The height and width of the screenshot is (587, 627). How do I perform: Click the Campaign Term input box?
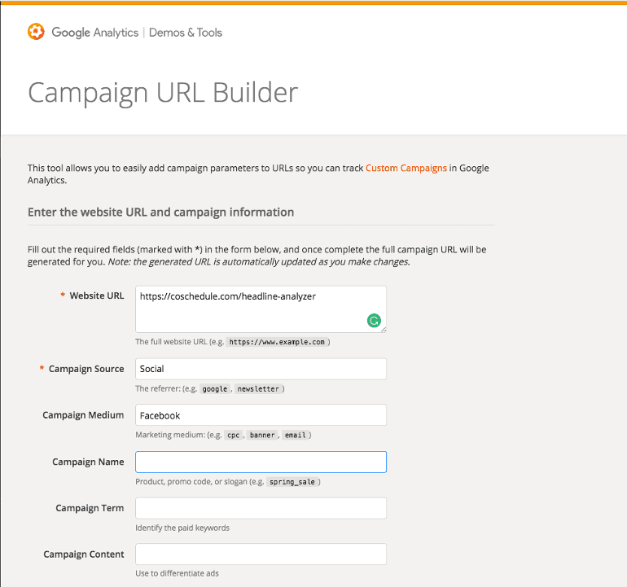pyautogui.click(x=261, y=508)
